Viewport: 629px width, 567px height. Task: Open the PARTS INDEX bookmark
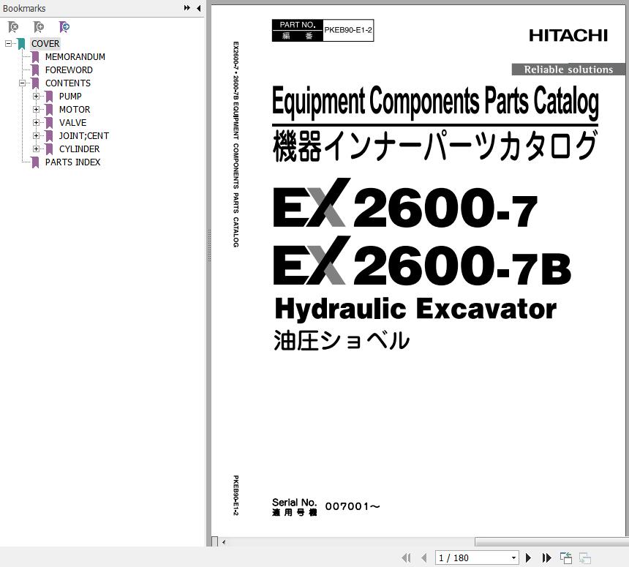(x=72, y=162)
